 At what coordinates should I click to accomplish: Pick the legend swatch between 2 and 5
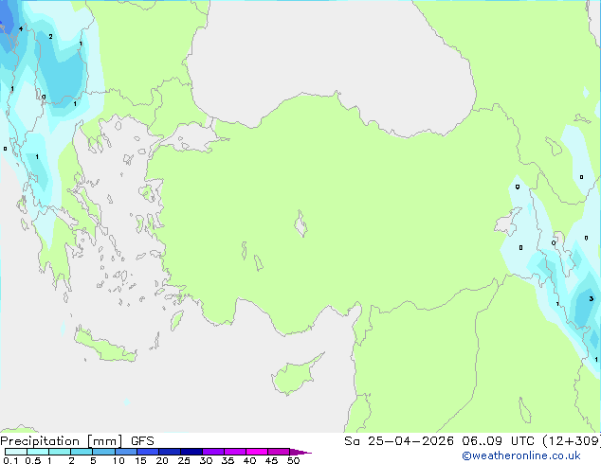pyautogui.click(x=82, y=452)
